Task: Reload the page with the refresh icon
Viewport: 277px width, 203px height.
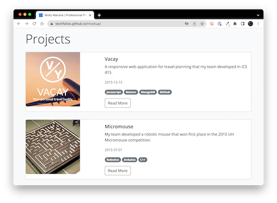Action: pos(34,24)
